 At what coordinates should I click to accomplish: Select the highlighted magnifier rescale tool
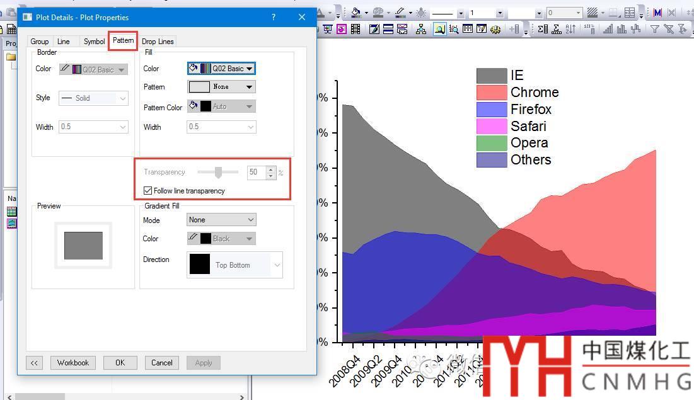(439, 29)
